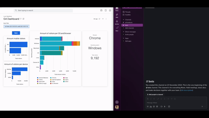The height and width of the screenshot is (118, 209).
Task: Click the 9,192 total visitors value
Action: [x=95, y=58]
